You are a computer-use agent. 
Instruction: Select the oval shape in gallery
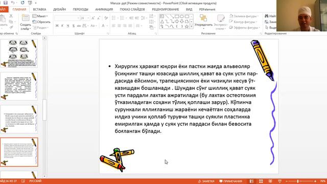pyautogui.click(x=182, y=16)
